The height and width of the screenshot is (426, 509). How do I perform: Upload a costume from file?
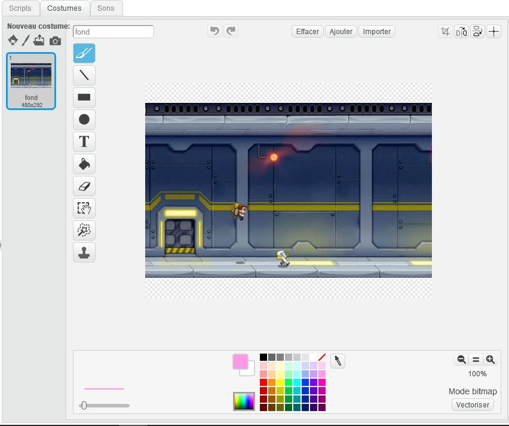coord(39,40)
